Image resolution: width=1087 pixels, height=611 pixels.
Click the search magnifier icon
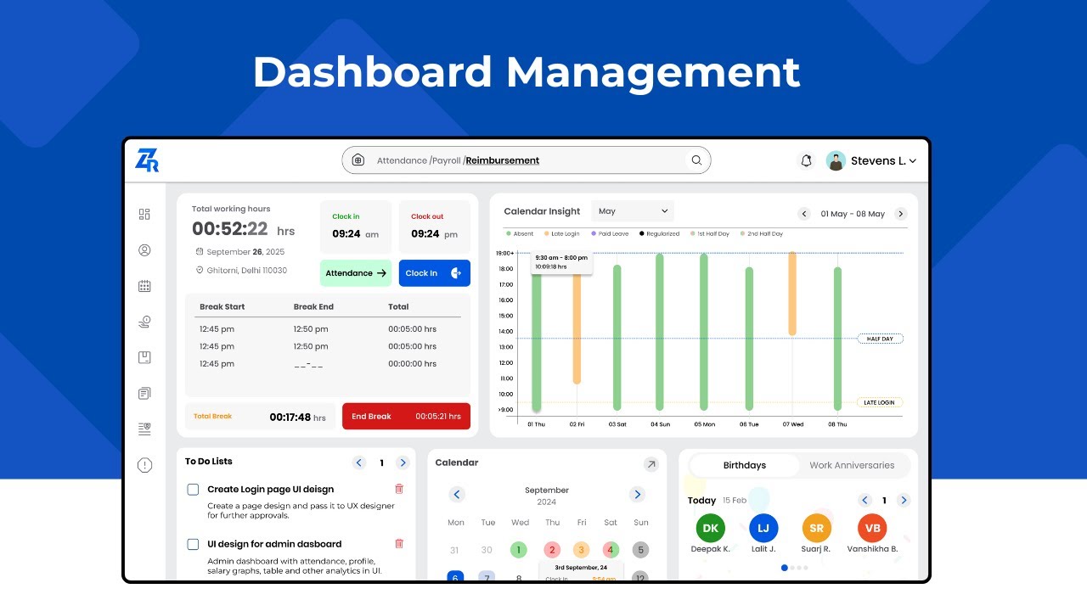pos(696,160)
